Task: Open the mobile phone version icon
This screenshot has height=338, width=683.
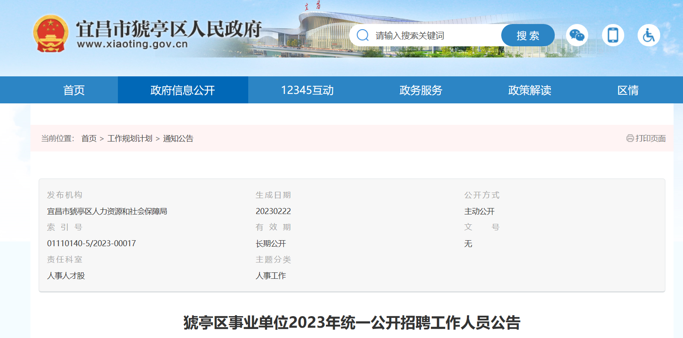Action: pos(613,35)
